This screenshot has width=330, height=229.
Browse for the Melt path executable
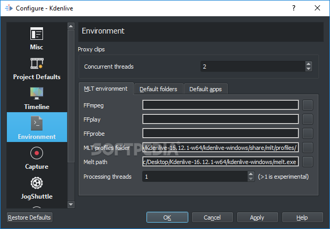(x=307, y=162)
